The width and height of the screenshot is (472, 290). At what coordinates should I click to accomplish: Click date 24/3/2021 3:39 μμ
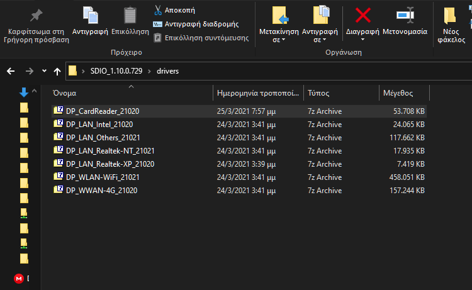point(246,164)
